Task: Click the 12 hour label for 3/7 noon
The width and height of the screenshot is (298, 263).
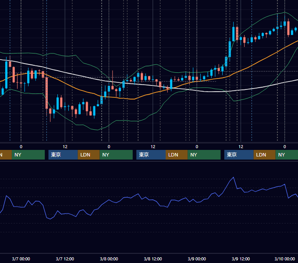Action: (65, 147)
